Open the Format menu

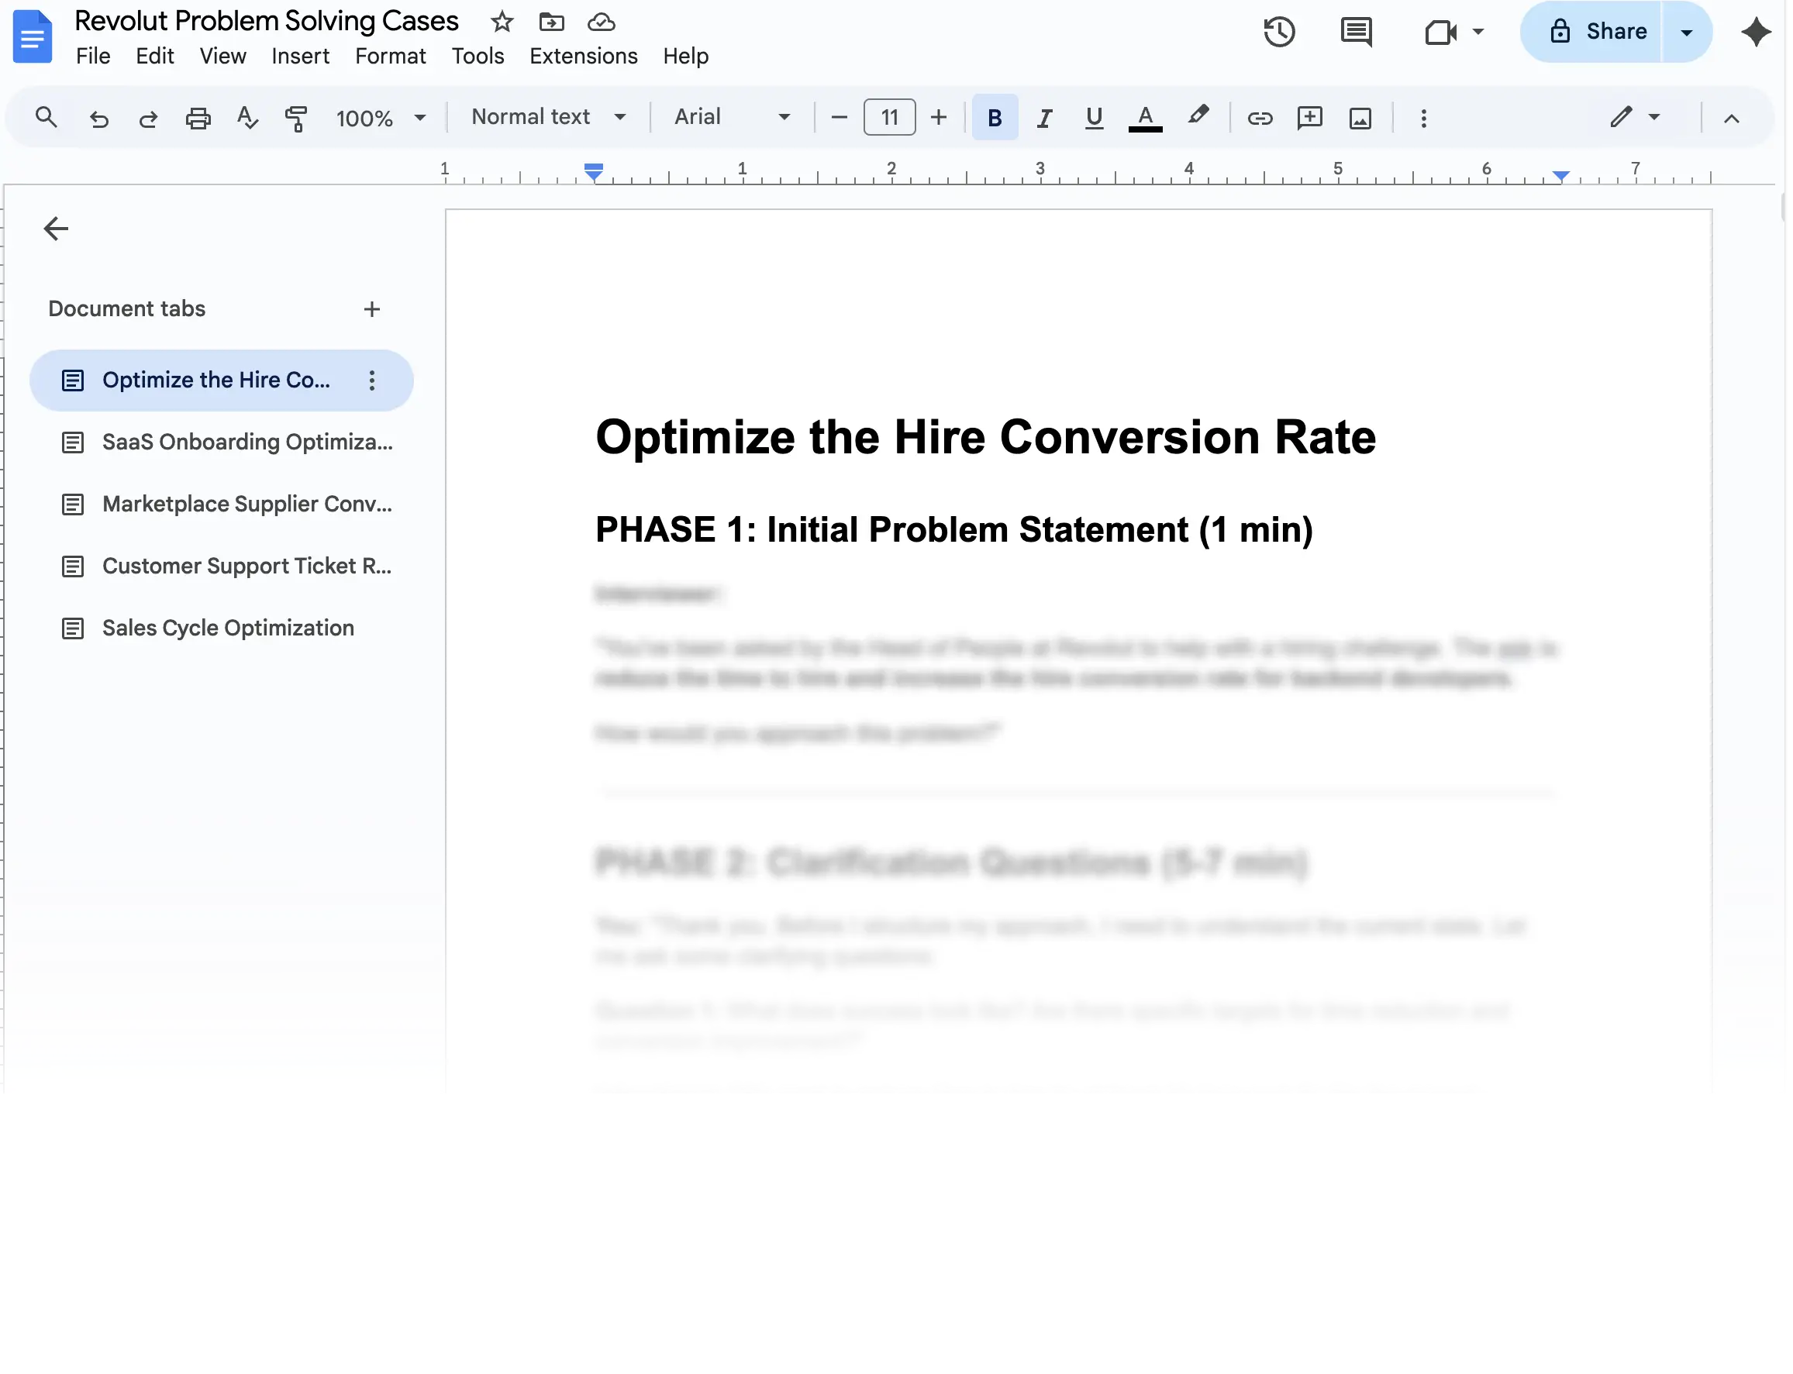pos(390,56)
